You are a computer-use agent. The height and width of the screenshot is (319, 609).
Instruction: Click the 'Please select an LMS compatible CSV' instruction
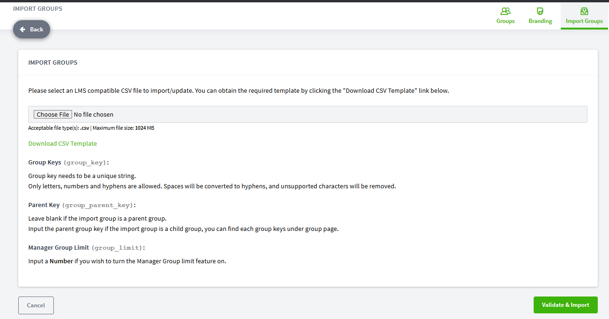(239, 90)
